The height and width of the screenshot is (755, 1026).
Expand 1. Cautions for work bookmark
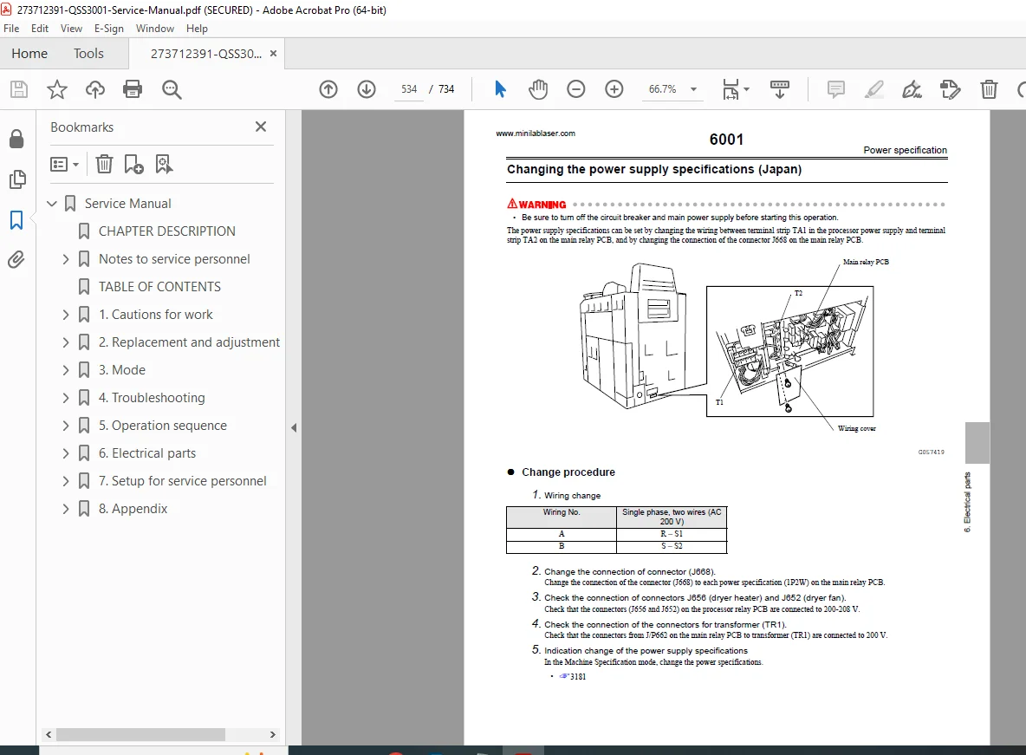coord(66,315)
